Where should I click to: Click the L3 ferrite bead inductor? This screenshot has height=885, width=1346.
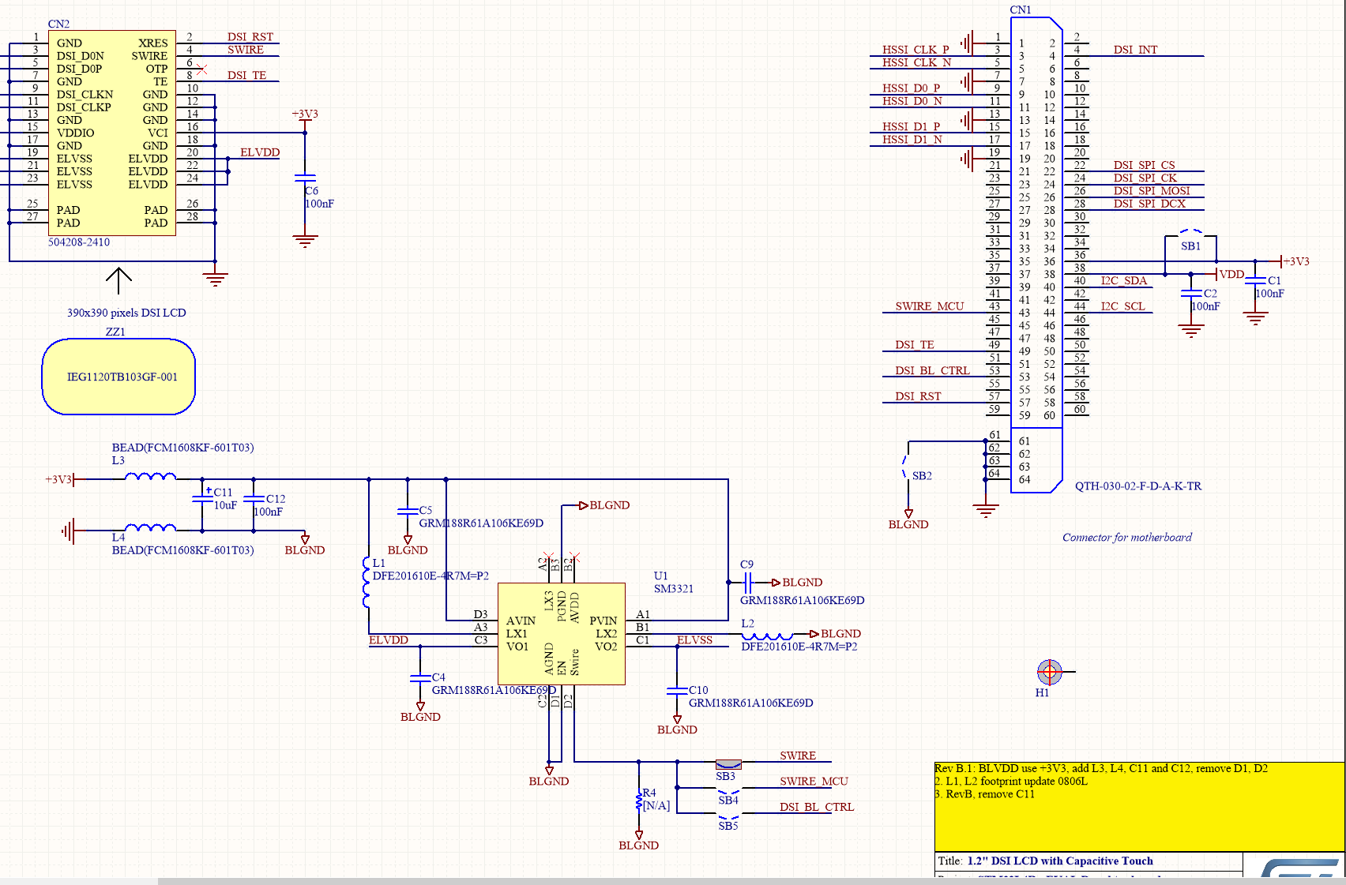[150, 477]
